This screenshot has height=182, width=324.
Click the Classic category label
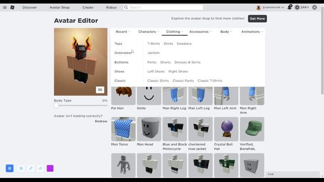[x=120, y=81]
